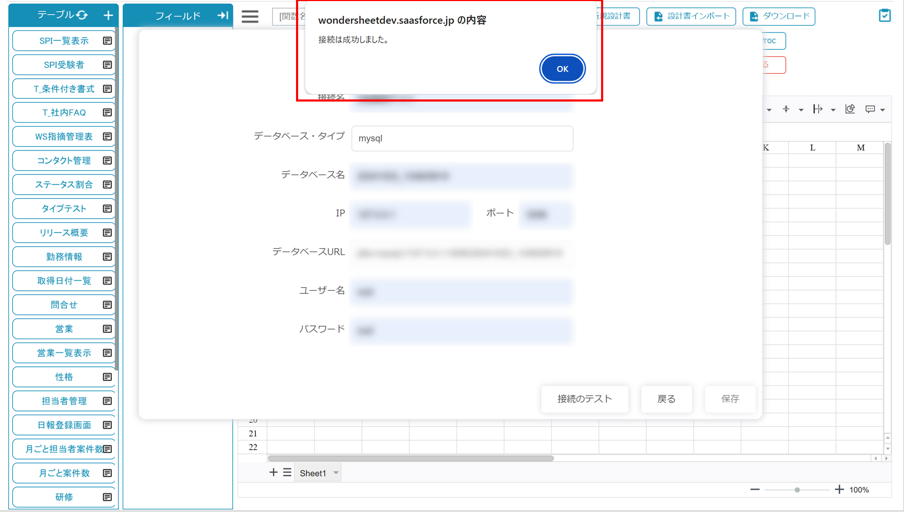Open the 月ごと案件数 table
Screen dimensions: 904x512
pyautogui.click(x=64, y=473)
